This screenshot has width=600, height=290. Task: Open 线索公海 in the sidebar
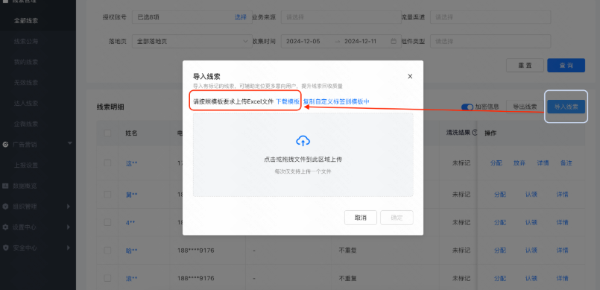click(26, 41)
